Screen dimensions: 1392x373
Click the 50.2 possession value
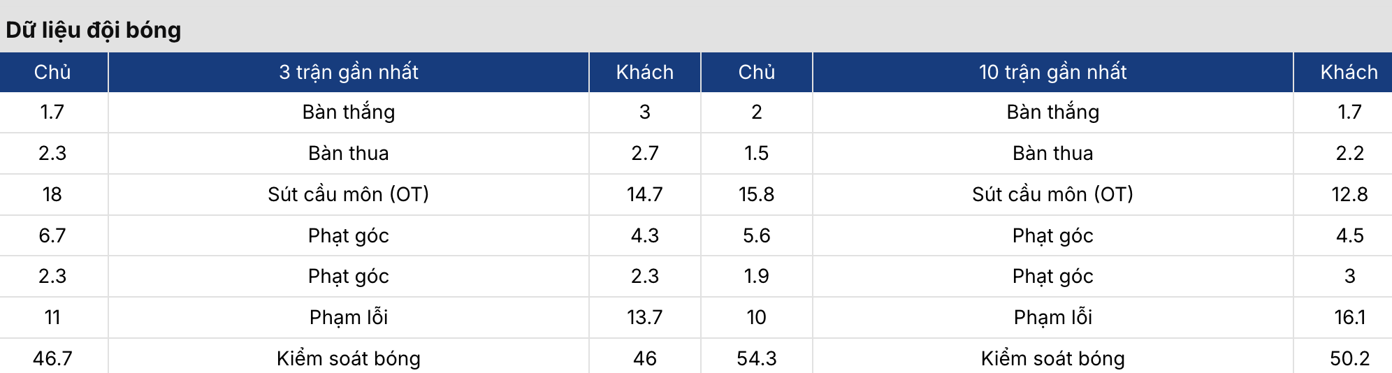point(1349,358)
